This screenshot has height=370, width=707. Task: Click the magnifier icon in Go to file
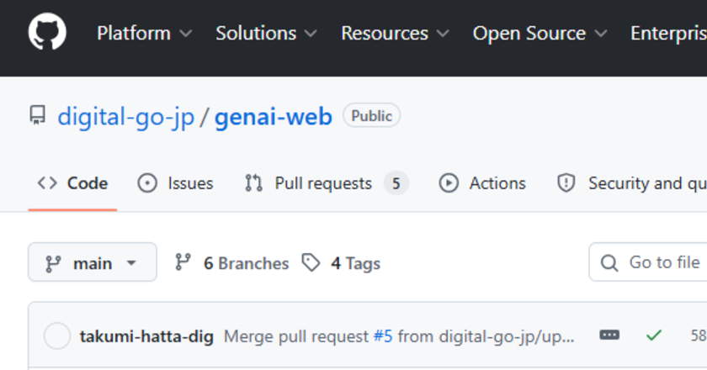click(609, 263)
